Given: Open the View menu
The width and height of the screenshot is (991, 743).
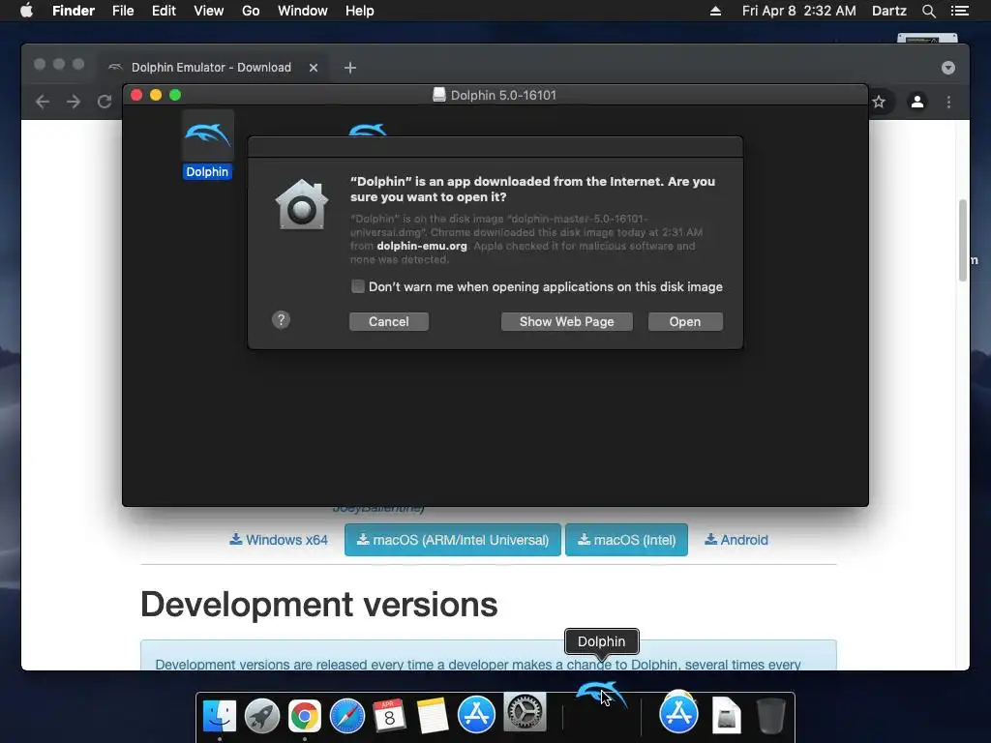Looking at the screenshot, I should [x=209, y=11].
